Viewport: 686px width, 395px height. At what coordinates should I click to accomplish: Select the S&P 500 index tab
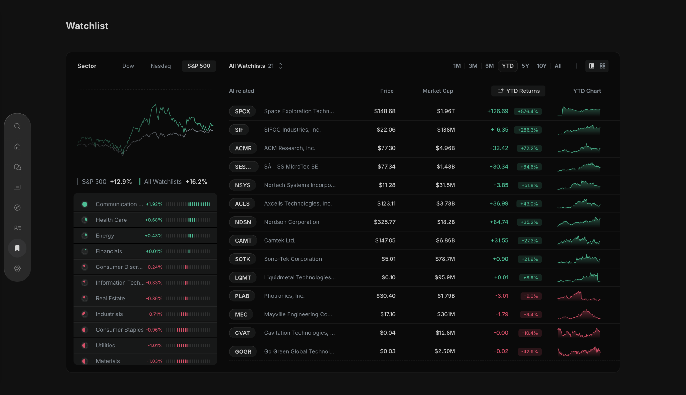(199, 66)
